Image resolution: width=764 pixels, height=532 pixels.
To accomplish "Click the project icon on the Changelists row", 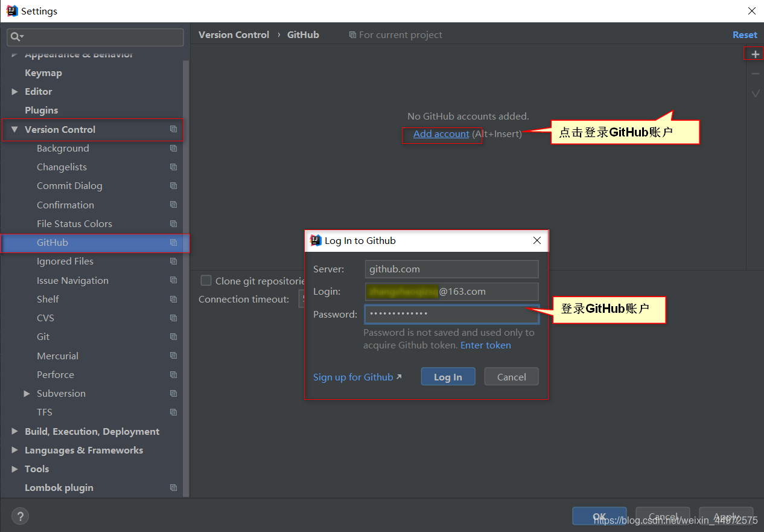I will 173,167.
